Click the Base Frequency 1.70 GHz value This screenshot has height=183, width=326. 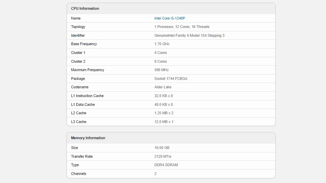click(x=162, y=44)
